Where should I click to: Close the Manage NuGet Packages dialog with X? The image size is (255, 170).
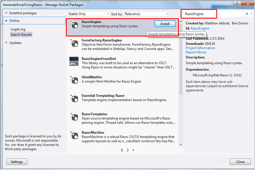click(x=248, y=3)
